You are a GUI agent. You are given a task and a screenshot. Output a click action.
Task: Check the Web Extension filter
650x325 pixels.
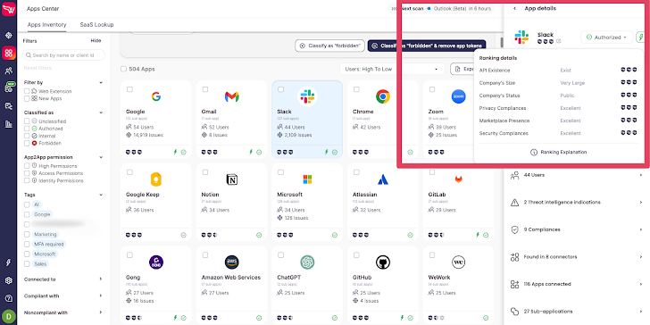click(x=27, y=91)
